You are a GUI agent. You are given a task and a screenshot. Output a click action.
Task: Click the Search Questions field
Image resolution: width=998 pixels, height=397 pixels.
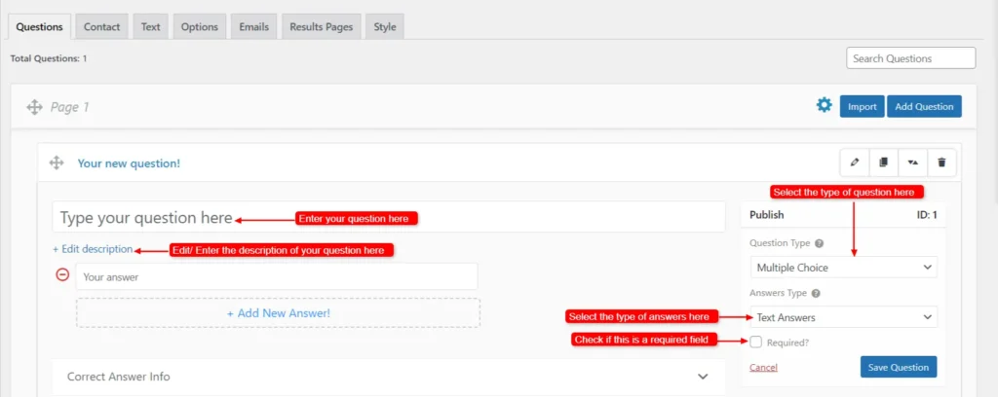910,58
